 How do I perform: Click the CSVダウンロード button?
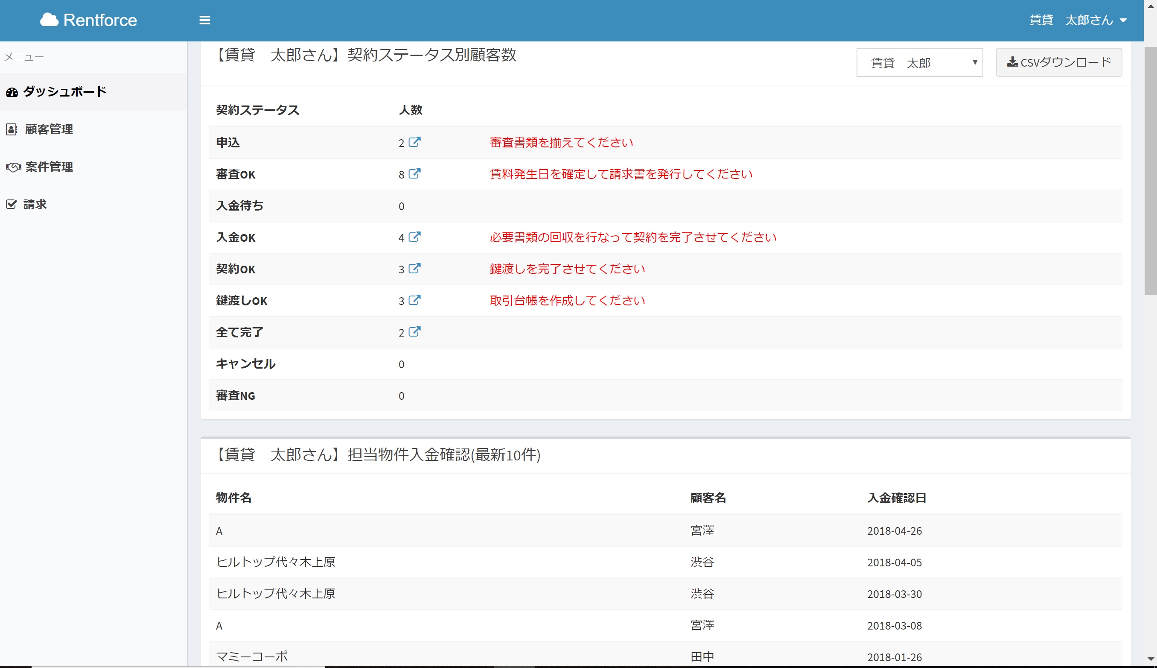point(1059,62)
